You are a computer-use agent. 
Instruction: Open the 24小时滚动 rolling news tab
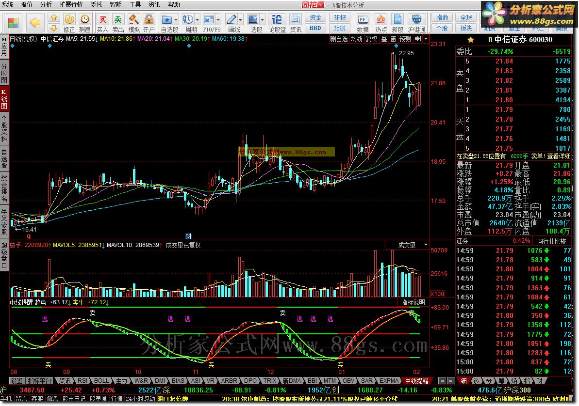(140, 399)
